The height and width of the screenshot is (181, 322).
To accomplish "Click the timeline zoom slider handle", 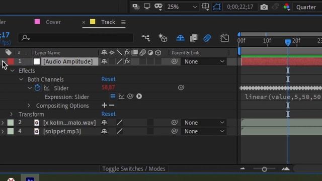I will tap(264, 169).
